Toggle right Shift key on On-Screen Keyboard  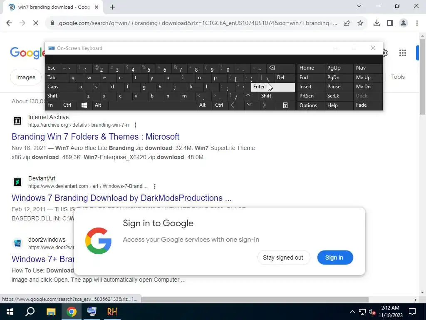277,96
